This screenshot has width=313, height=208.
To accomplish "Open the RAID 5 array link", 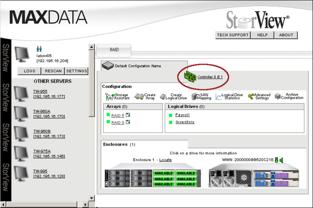I will (118, 115).
